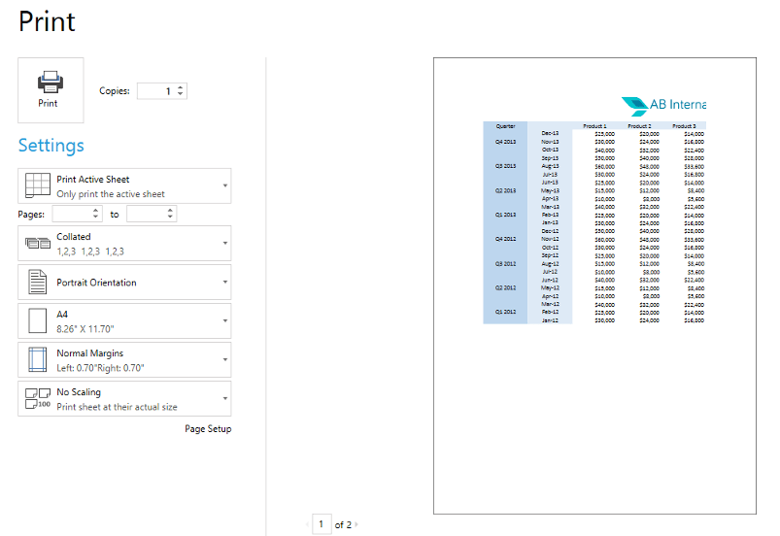
Task: Click the 'Print' page title
Action: click(x=48, y=21)
